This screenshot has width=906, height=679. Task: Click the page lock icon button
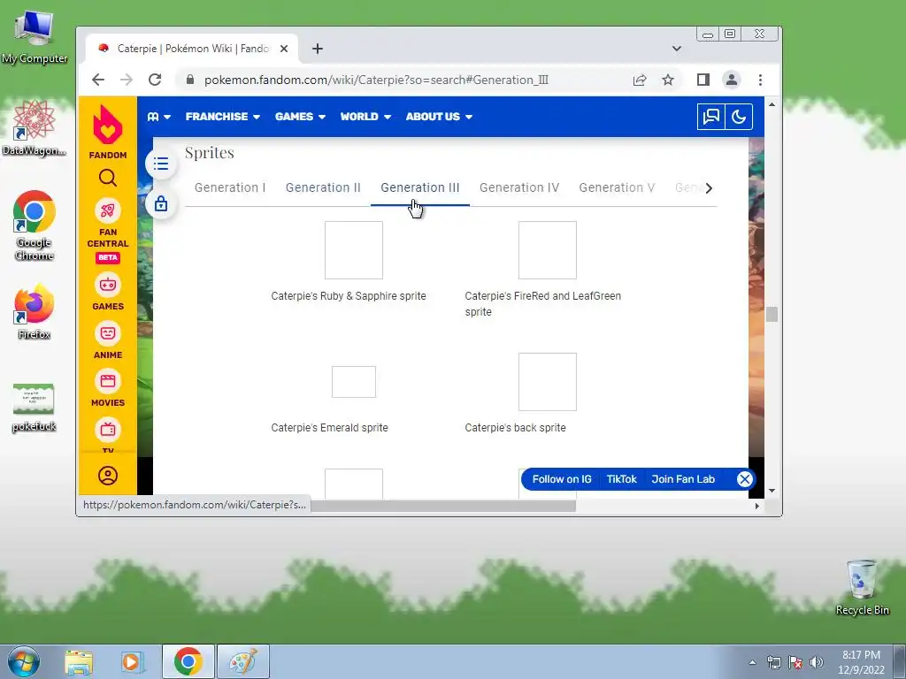click(x=161, y=204)
